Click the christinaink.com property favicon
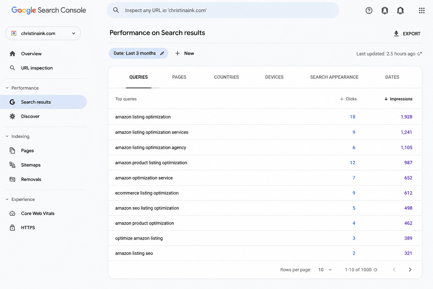 click(x=14, y=33)
